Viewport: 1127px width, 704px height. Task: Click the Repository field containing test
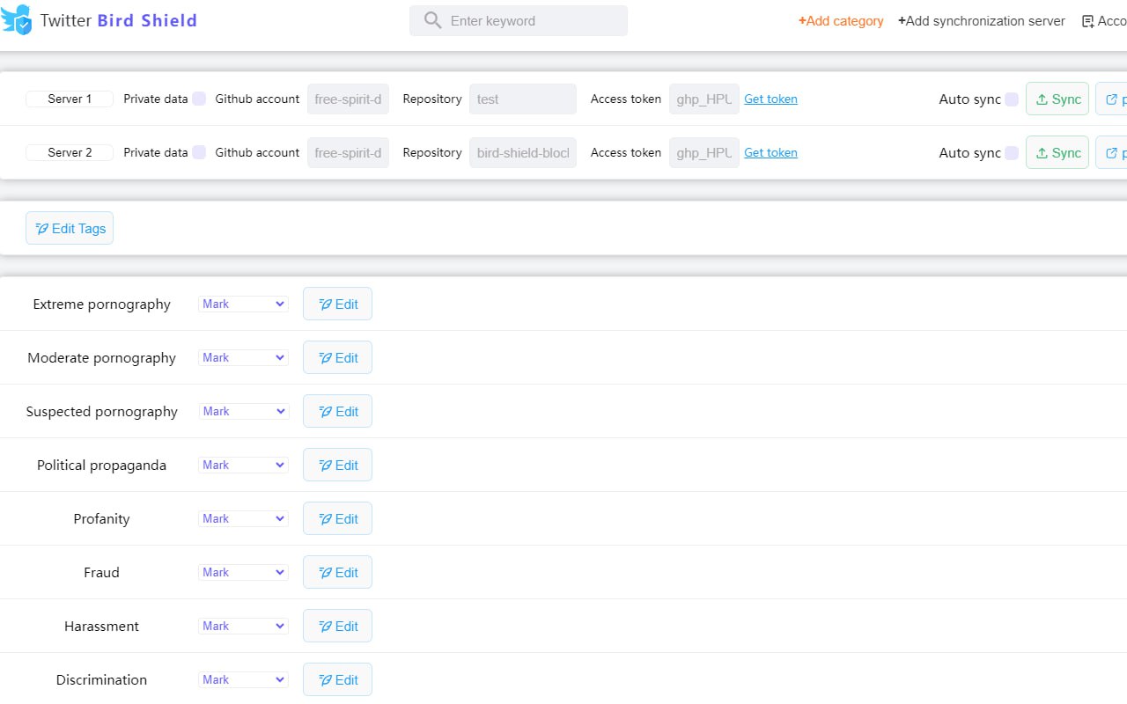[x=523, y=99]
